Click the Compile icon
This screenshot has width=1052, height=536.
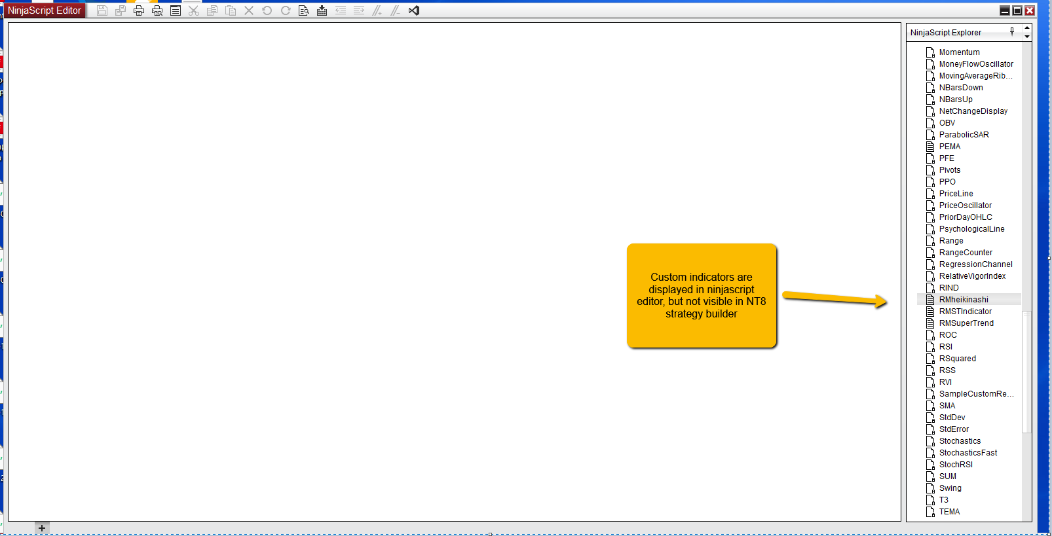322,10
